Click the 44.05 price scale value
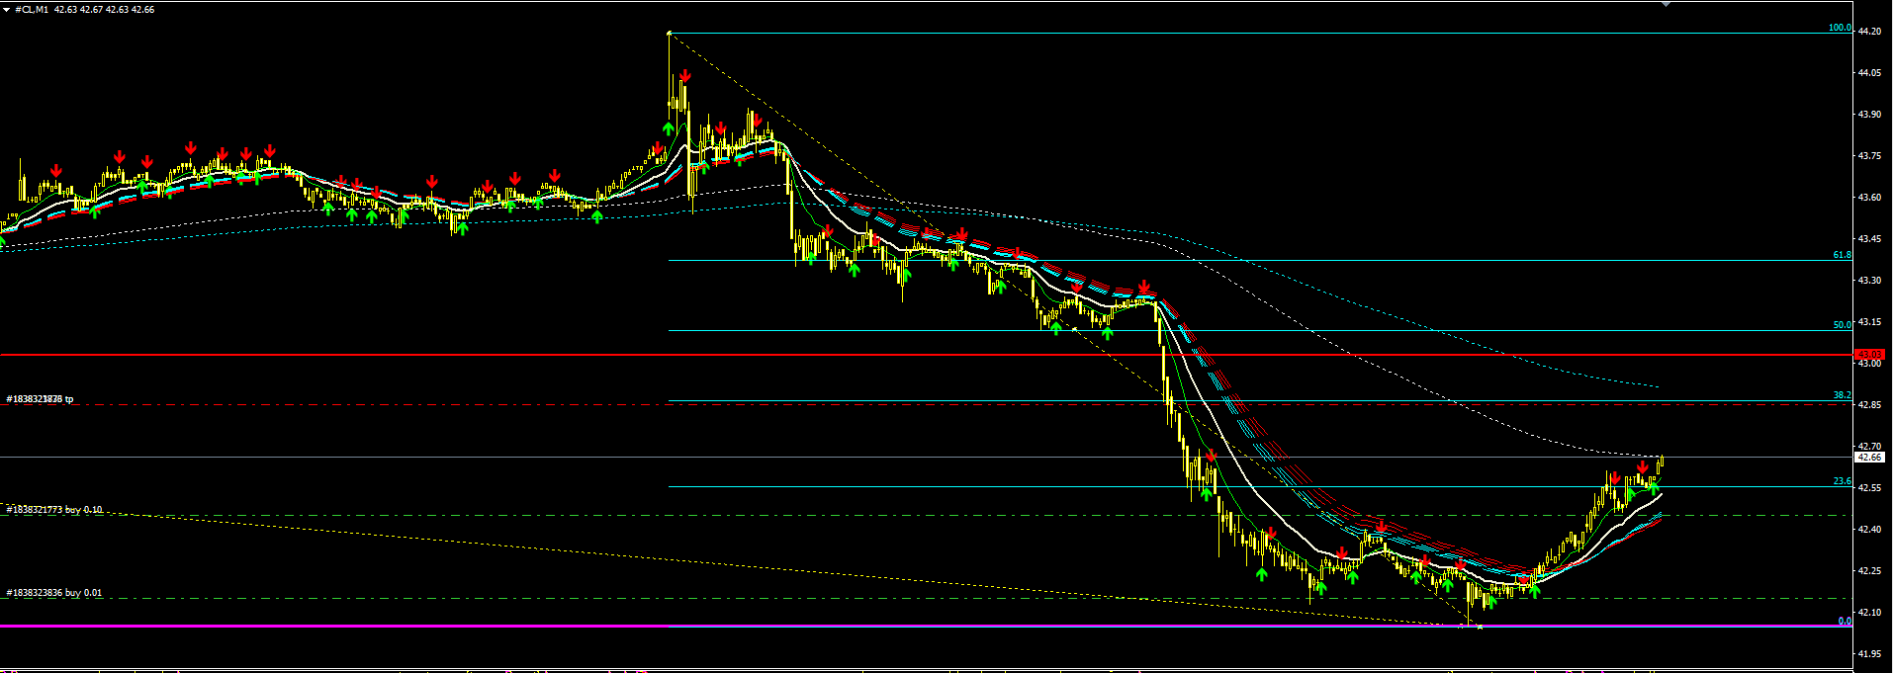 (1869, 73)
